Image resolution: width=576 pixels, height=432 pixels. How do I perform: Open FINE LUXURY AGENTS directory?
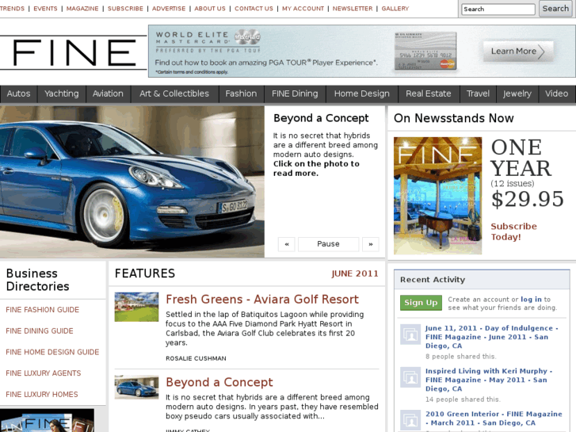[x=43, y=373]
